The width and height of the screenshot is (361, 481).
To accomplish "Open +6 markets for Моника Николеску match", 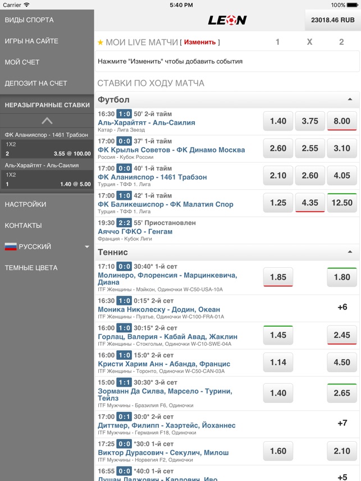I will [x=342, y=307].
